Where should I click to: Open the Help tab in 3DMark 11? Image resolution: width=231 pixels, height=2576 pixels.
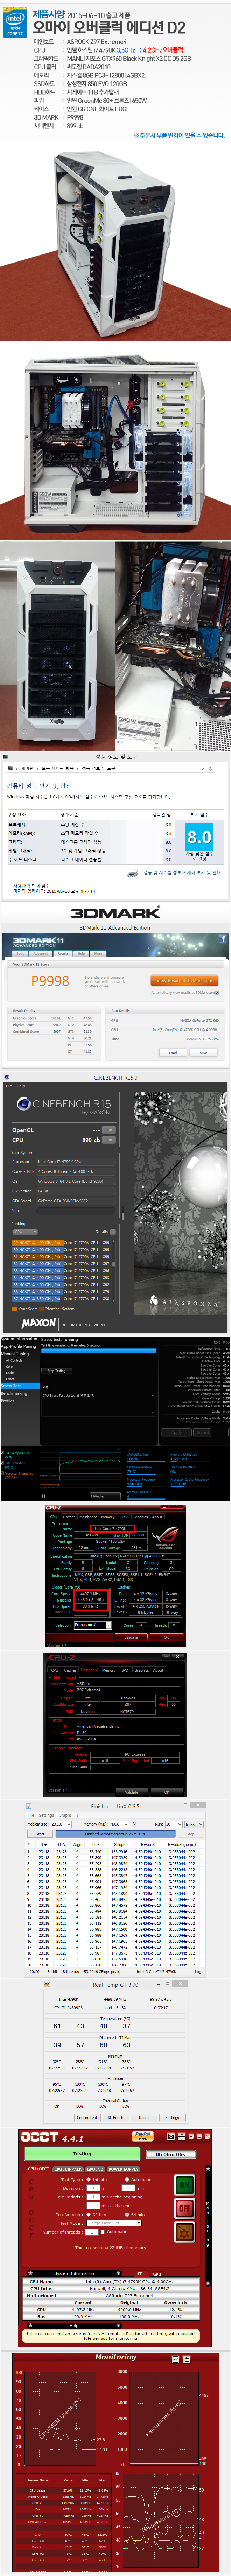[81, 953]
